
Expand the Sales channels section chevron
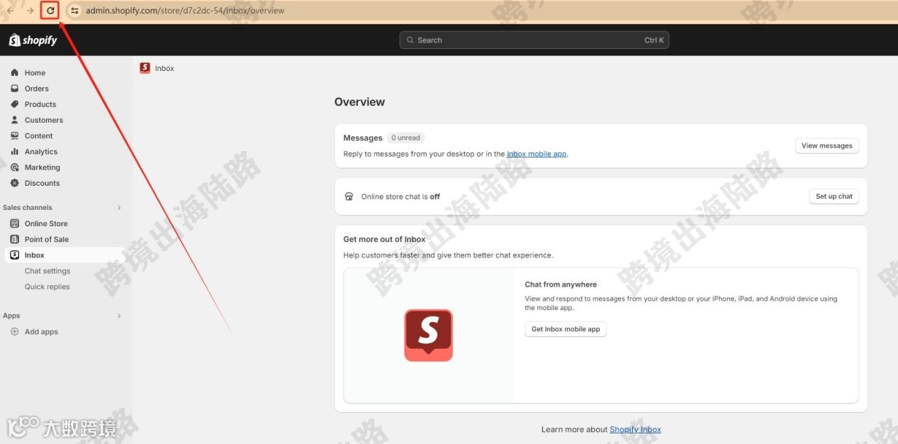[119, 208]
